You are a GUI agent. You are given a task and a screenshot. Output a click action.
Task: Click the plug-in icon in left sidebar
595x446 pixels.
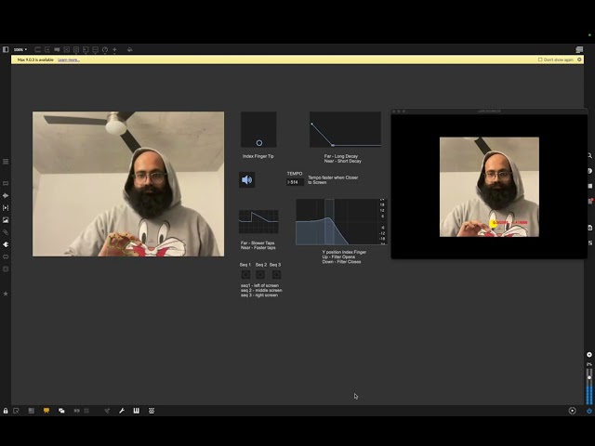click(x=6, y=244)
